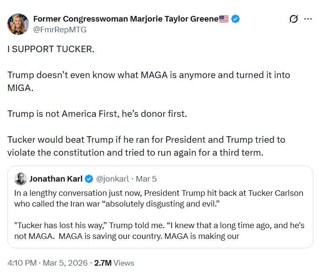Click the @FmrRepMTG handle
The width and height of the screenshot is (319, 276).
(60, 29)
